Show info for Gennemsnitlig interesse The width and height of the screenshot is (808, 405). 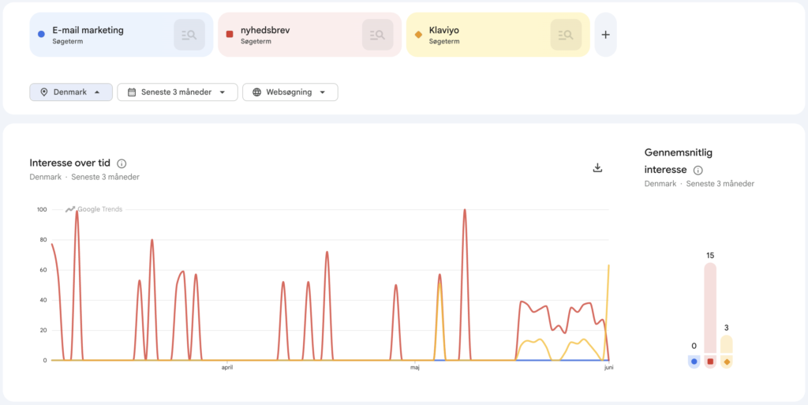pos(698,170)
